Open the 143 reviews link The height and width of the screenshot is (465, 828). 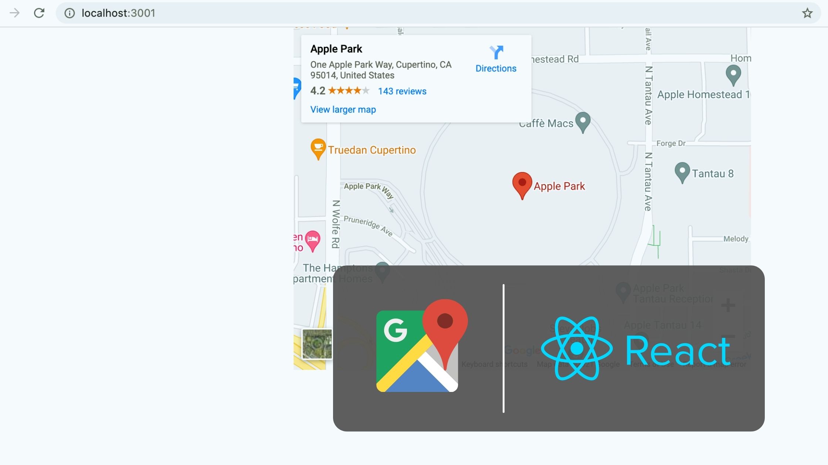pos(402,91)
